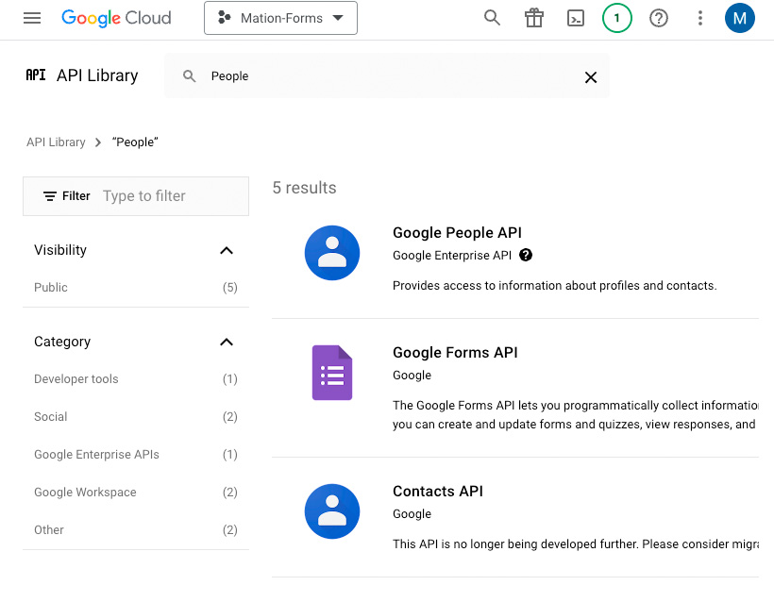The width and height of the screenshot is (774, 602).
Task: Click into the People search field
Action: [x=387, y=76]
